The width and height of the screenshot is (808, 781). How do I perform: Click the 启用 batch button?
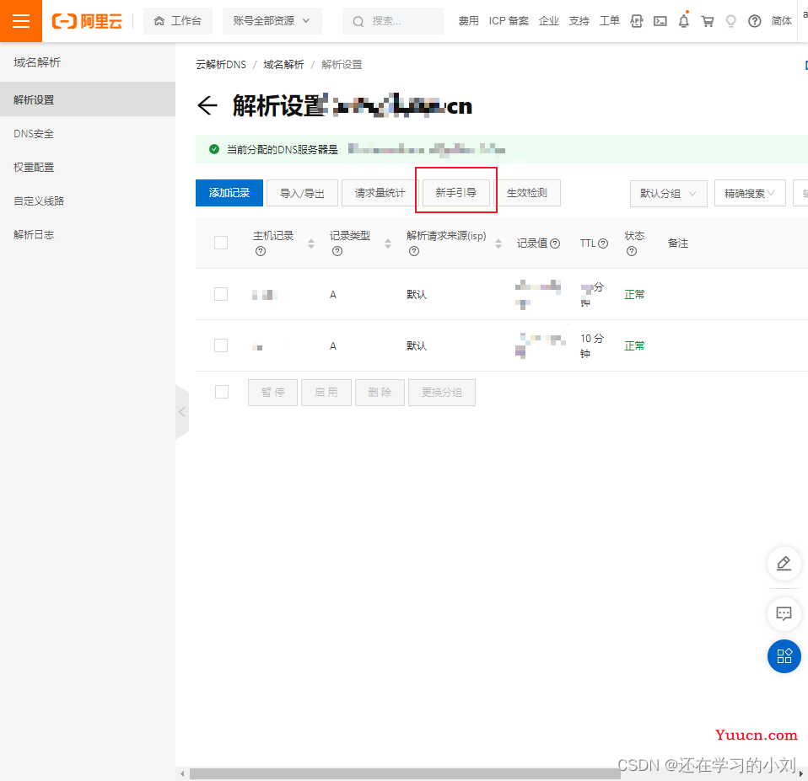[326, 393]
